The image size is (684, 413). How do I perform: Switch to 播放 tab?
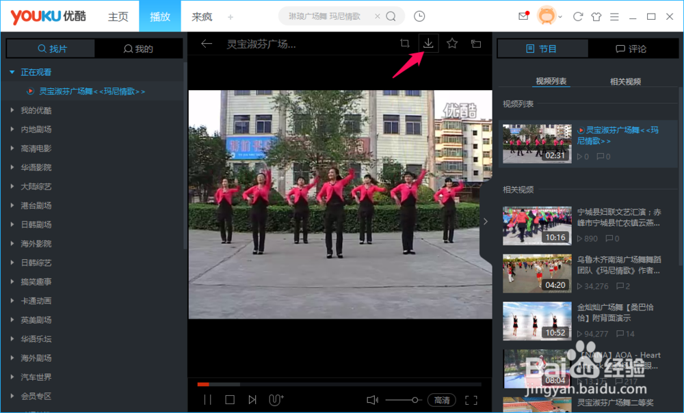[160, 16]
